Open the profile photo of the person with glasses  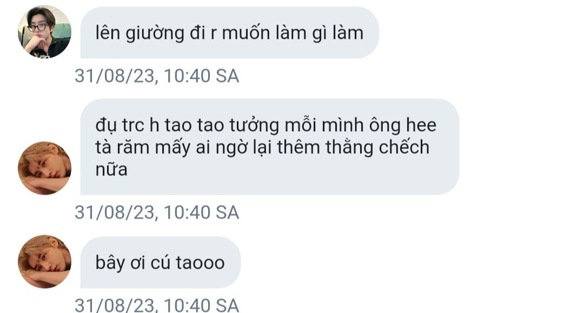pos(44,32)
